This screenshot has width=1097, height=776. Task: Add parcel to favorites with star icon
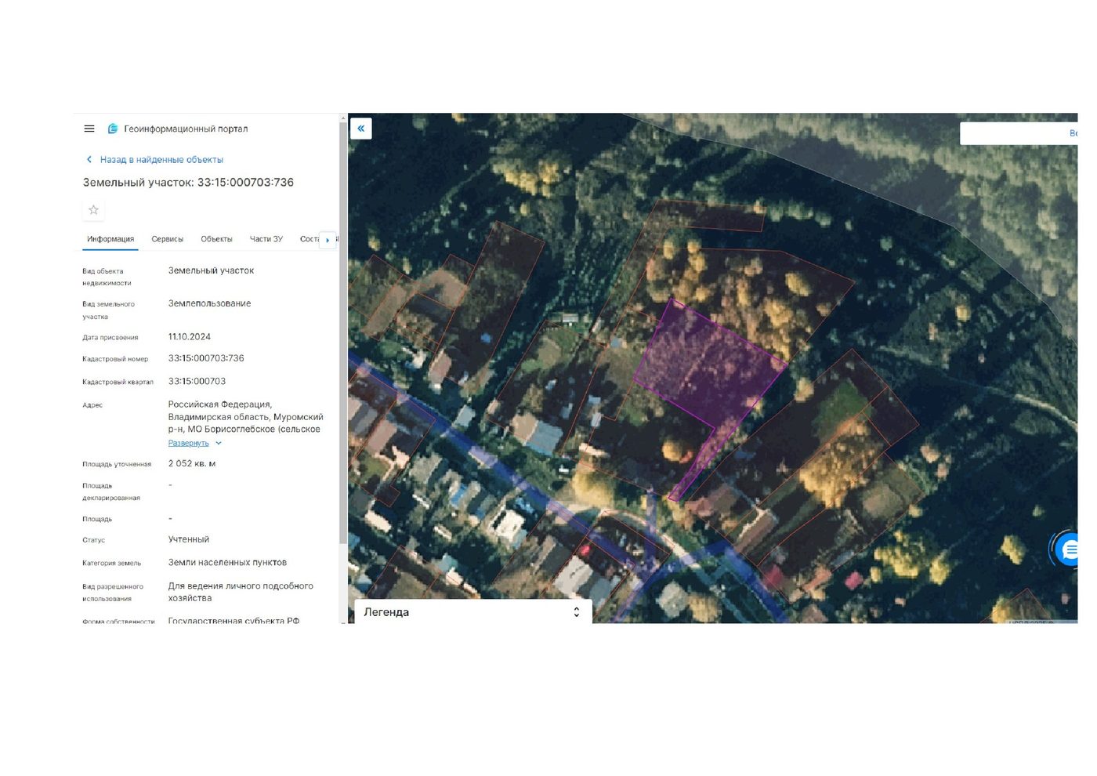pyautogui.click(x=93, y=210)
